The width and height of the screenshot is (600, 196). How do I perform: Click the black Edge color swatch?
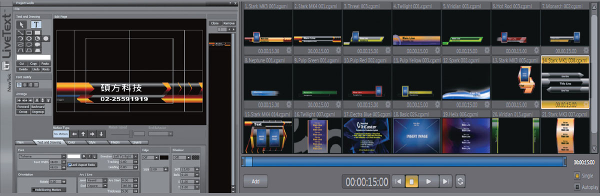click(x=163, y=157)
